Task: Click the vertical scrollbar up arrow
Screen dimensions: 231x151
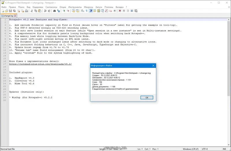Action: click(229, 19)
